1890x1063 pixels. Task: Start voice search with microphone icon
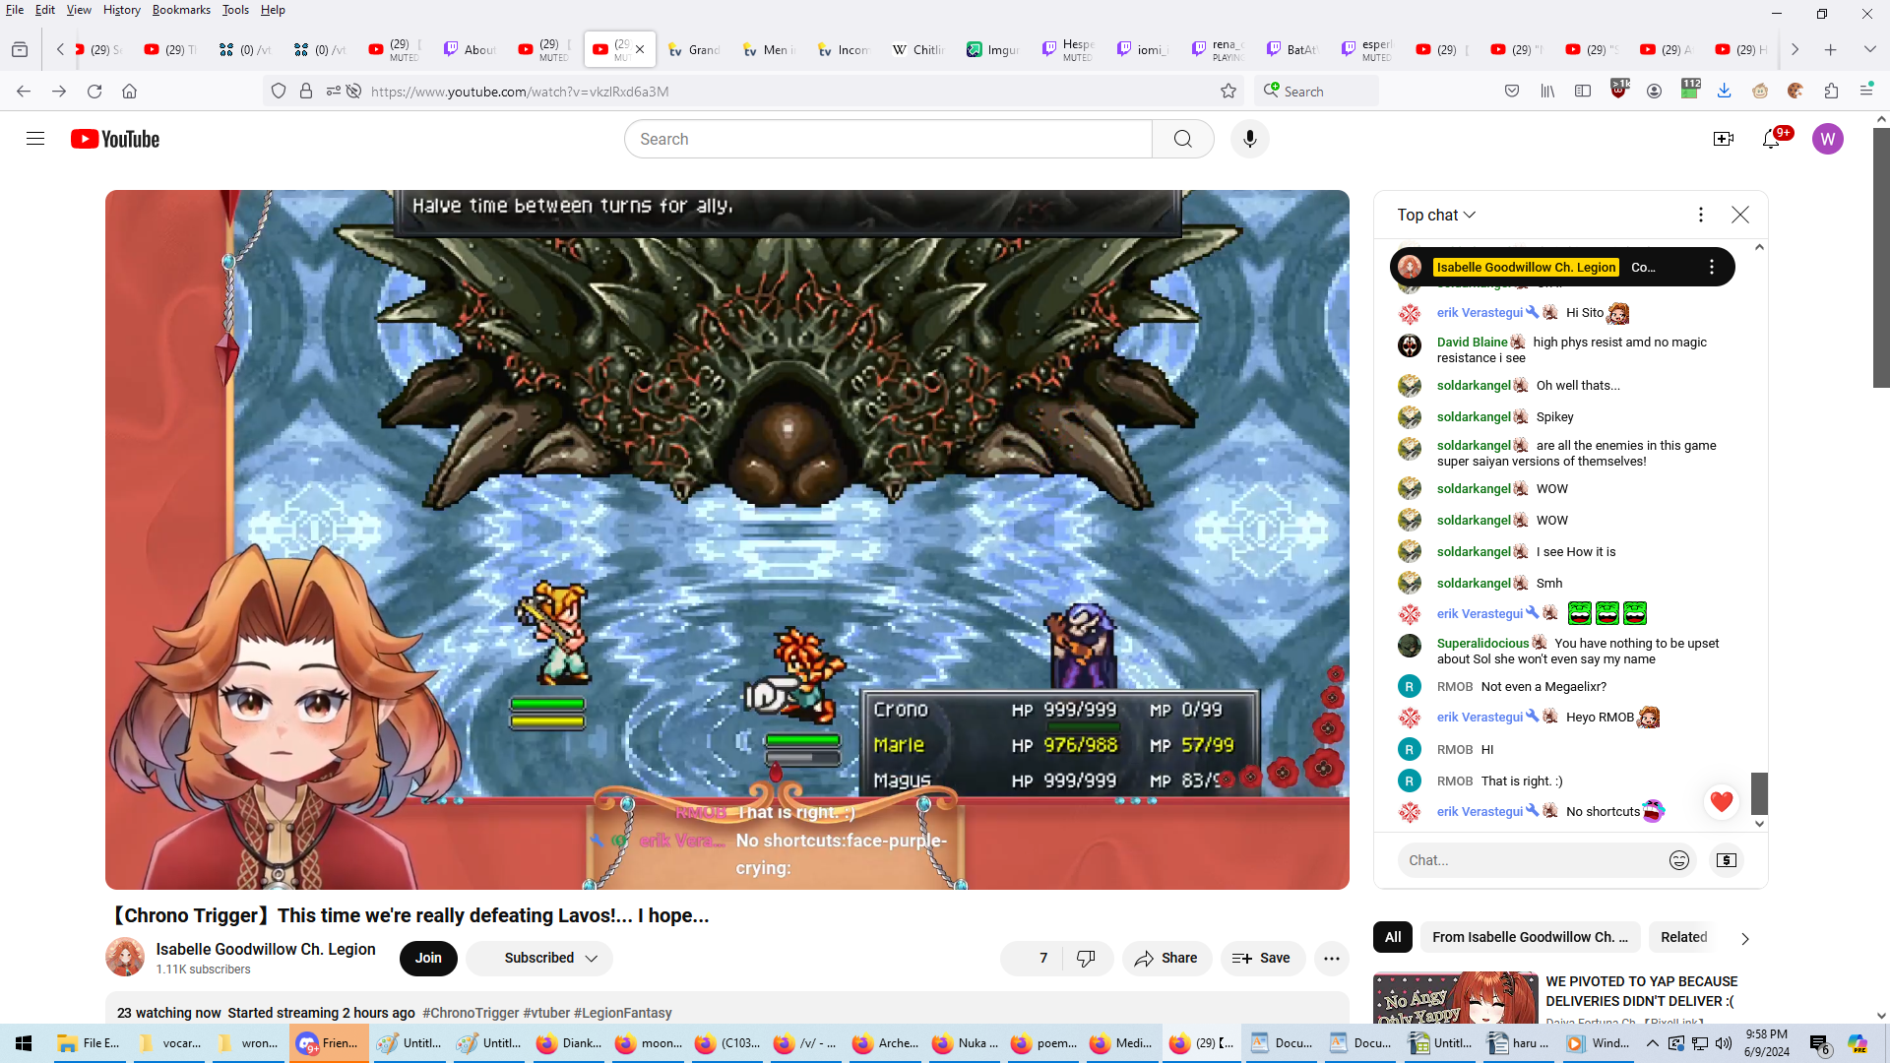pyautogui.click(x=1249, y=139)
